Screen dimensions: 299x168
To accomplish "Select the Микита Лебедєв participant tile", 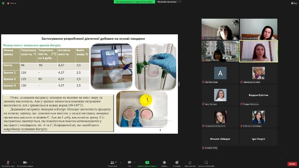I will 220,139.
